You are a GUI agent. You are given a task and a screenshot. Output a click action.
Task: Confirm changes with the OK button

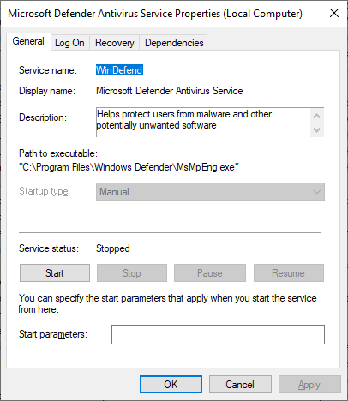171,385
